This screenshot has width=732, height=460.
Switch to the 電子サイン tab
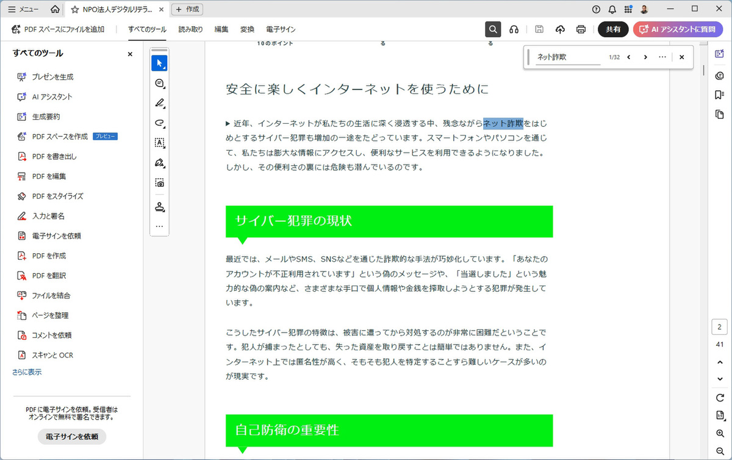[281, 29]
